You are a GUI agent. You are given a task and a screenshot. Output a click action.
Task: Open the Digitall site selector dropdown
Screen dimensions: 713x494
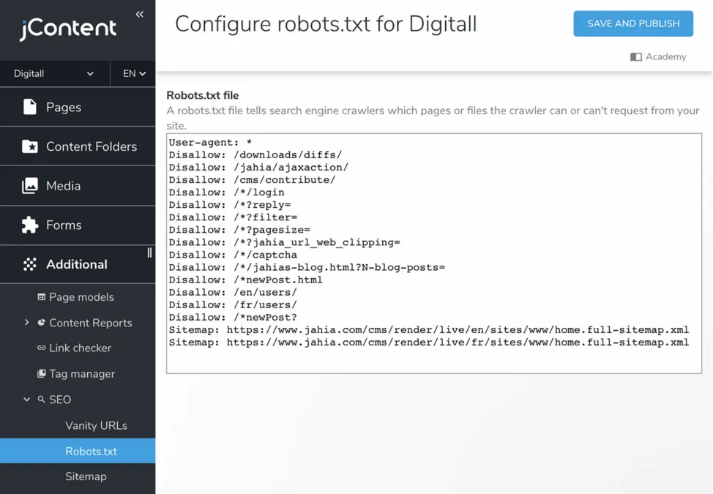coord(55,73)
